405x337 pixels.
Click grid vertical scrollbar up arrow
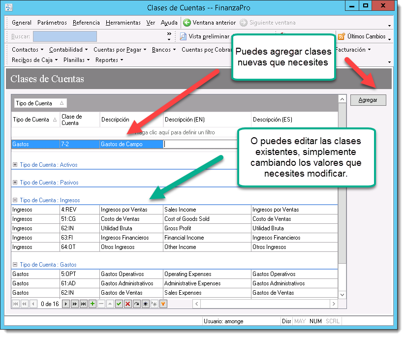342,99
